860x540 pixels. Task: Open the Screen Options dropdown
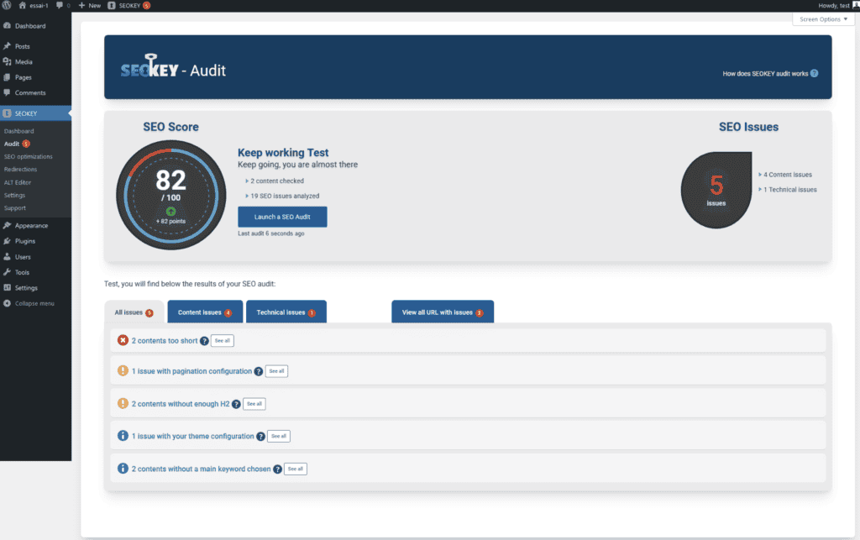pyautogui.click(x=822, y=18)
